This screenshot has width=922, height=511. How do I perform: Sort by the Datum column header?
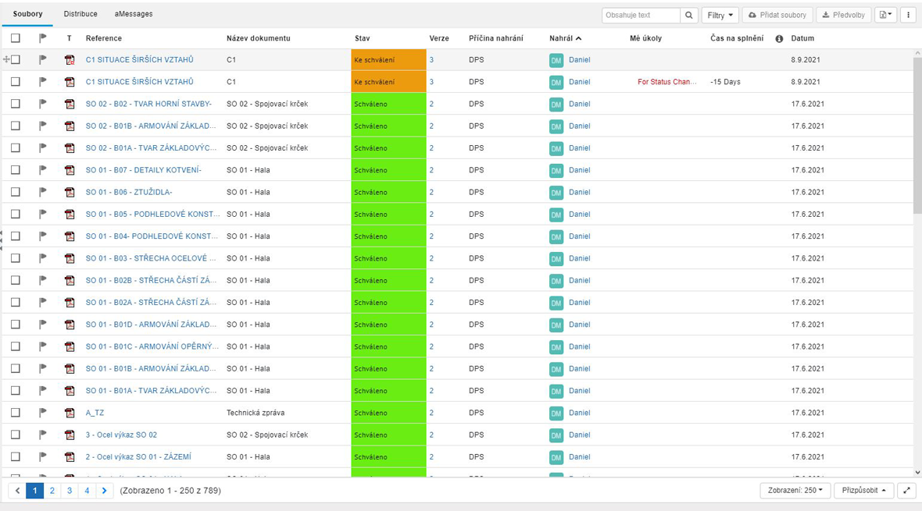coord(802,38)
